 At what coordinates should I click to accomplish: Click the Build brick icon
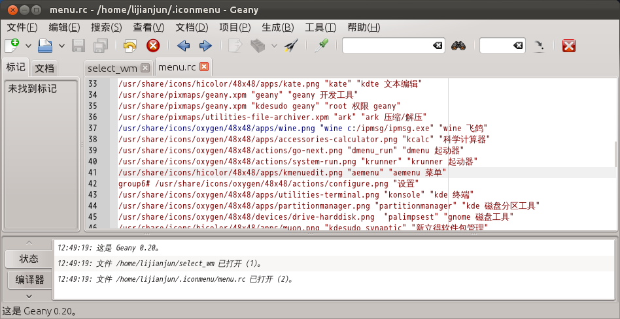[x=258, y=46]
